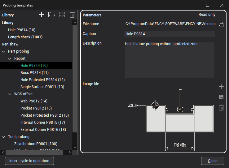The height and width of the screenshot is (168, 229).
Task: Save image file with floppy disk icon
Action: pos(221,97)
